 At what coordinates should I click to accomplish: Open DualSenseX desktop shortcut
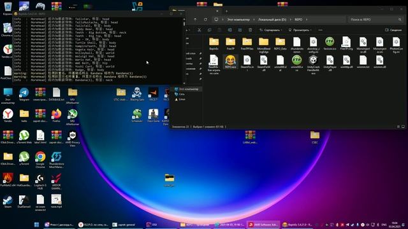point(24,202)
